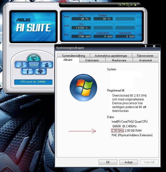The width and height of the screenshot is (166, 172).
Task: Open the Fjärrsessioner tab
Action: tap(145, 56)
